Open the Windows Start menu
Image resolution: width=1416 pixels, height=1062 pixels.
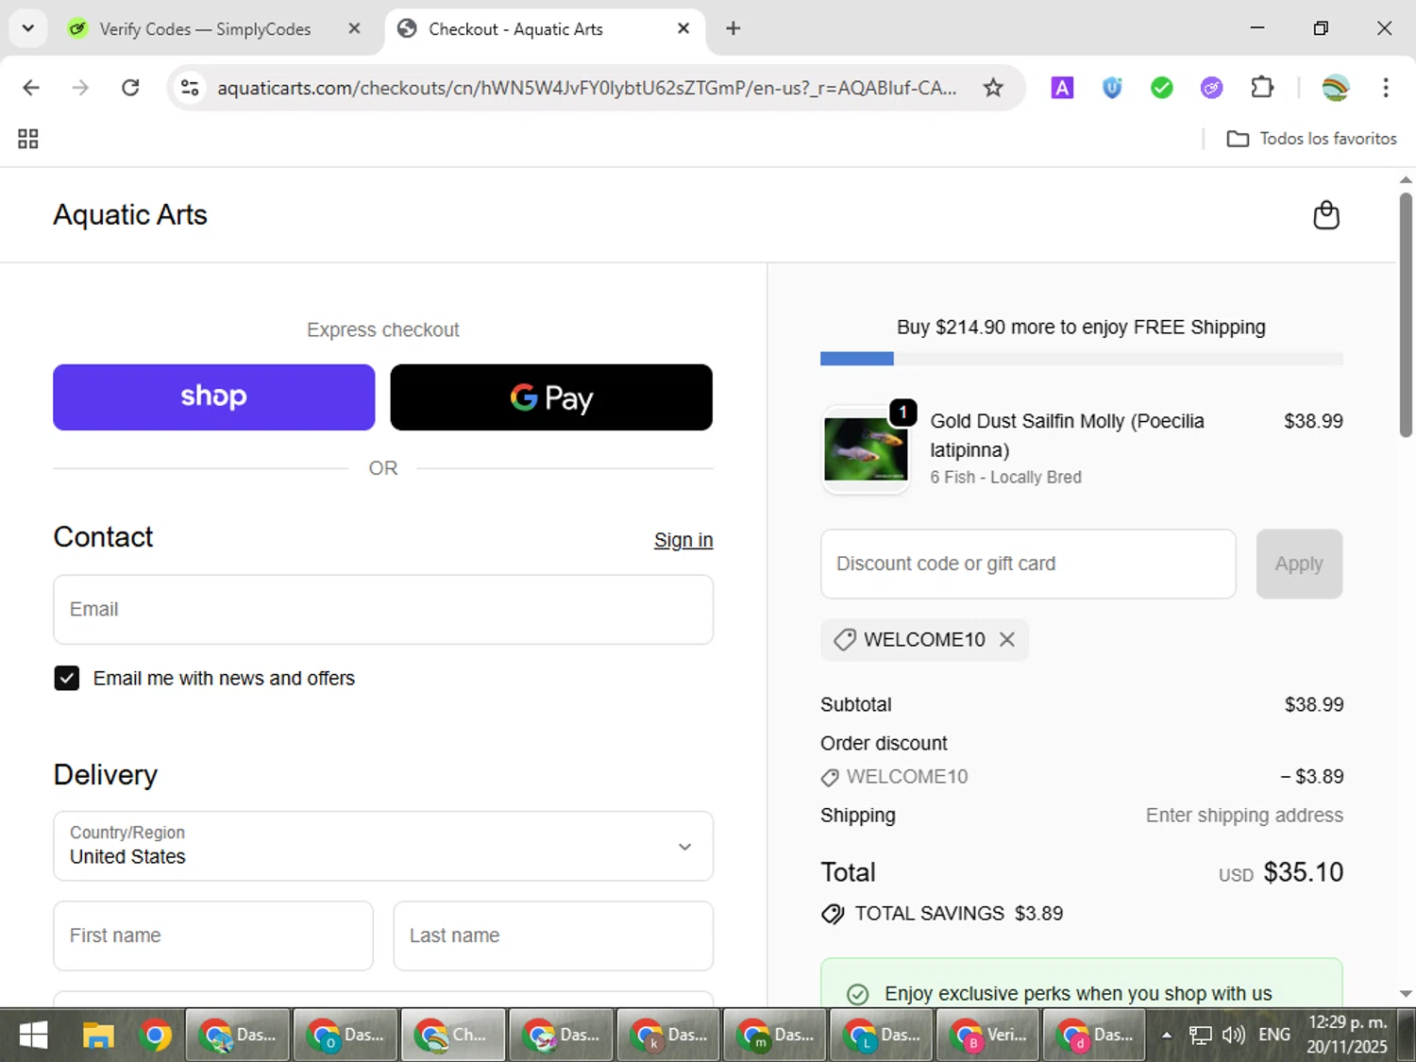[33, 1036]
